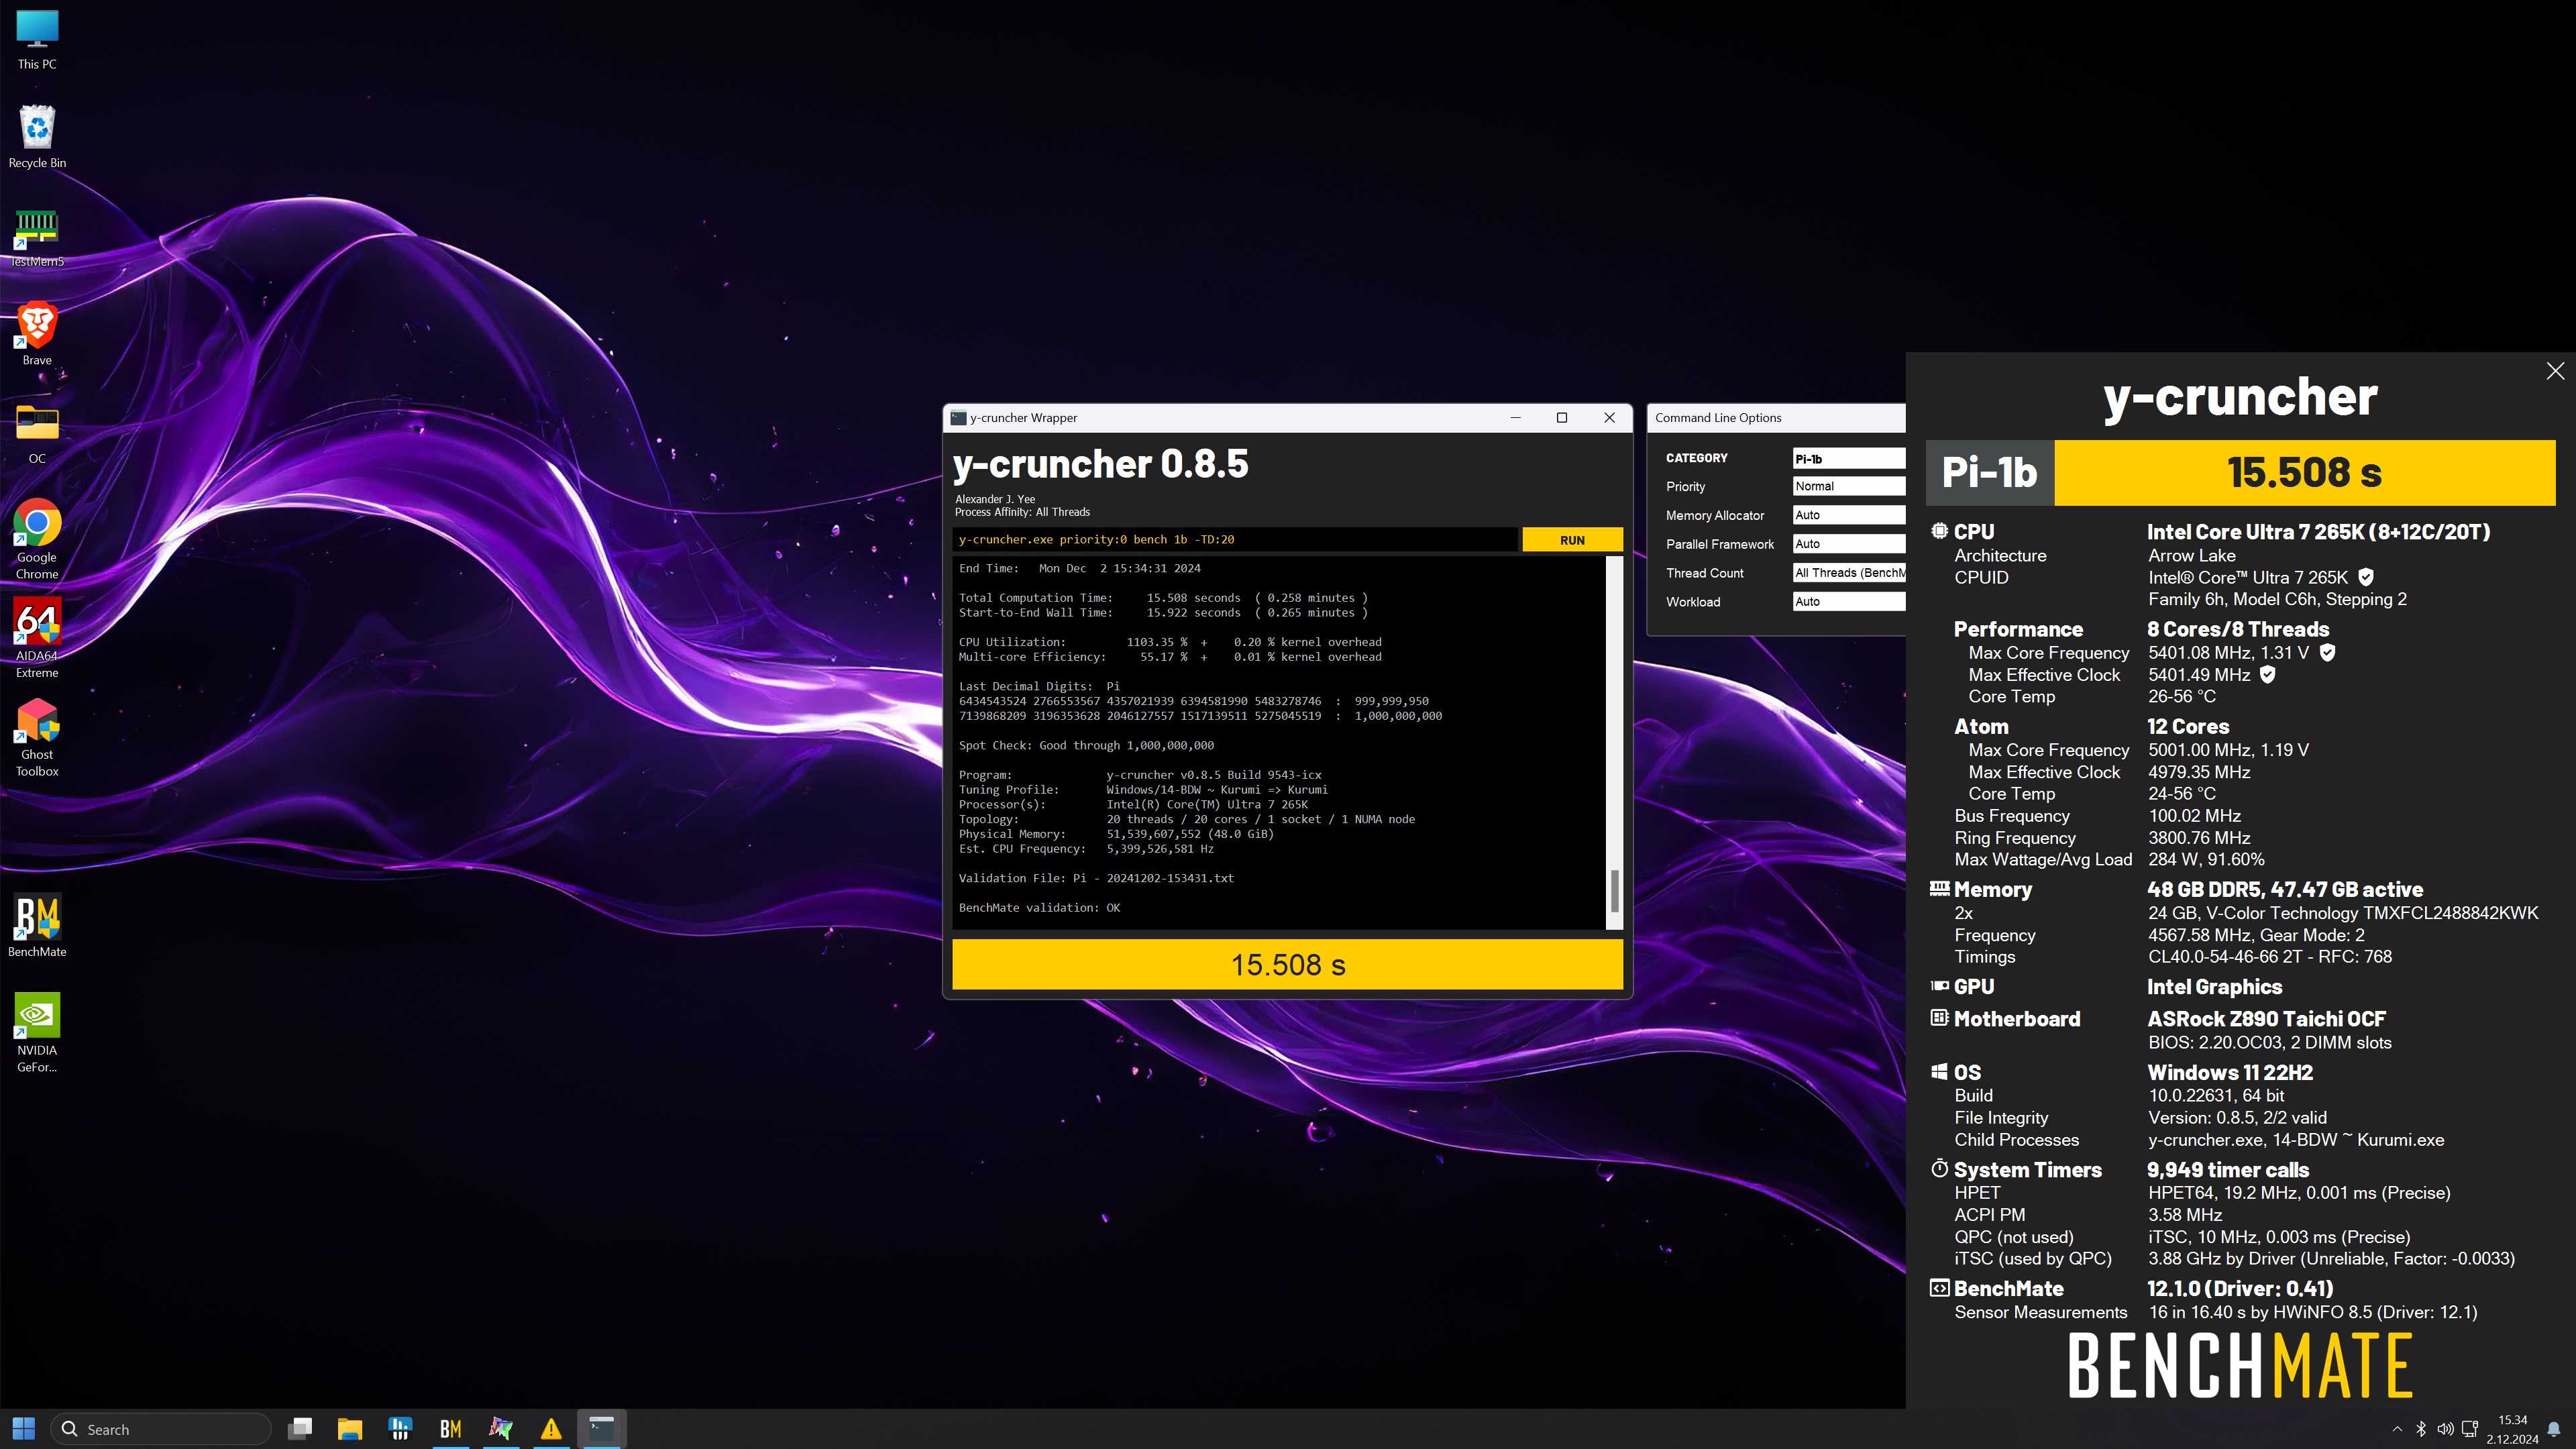Open the yellow warning triangle taskbar app
The height and width of the screenshot is (1449, 2576).
click(551, 1429)
